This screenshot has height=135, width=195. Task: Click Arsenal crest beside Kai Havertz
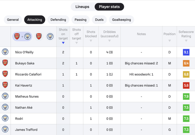point(5,85)
